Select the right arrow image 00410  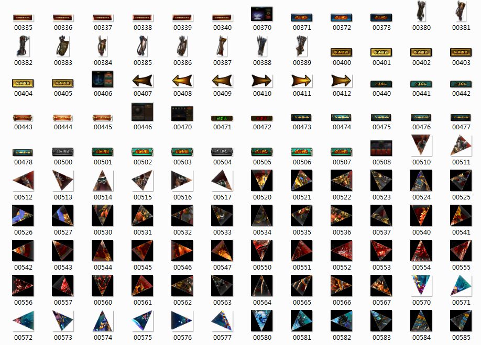point(262,81)
